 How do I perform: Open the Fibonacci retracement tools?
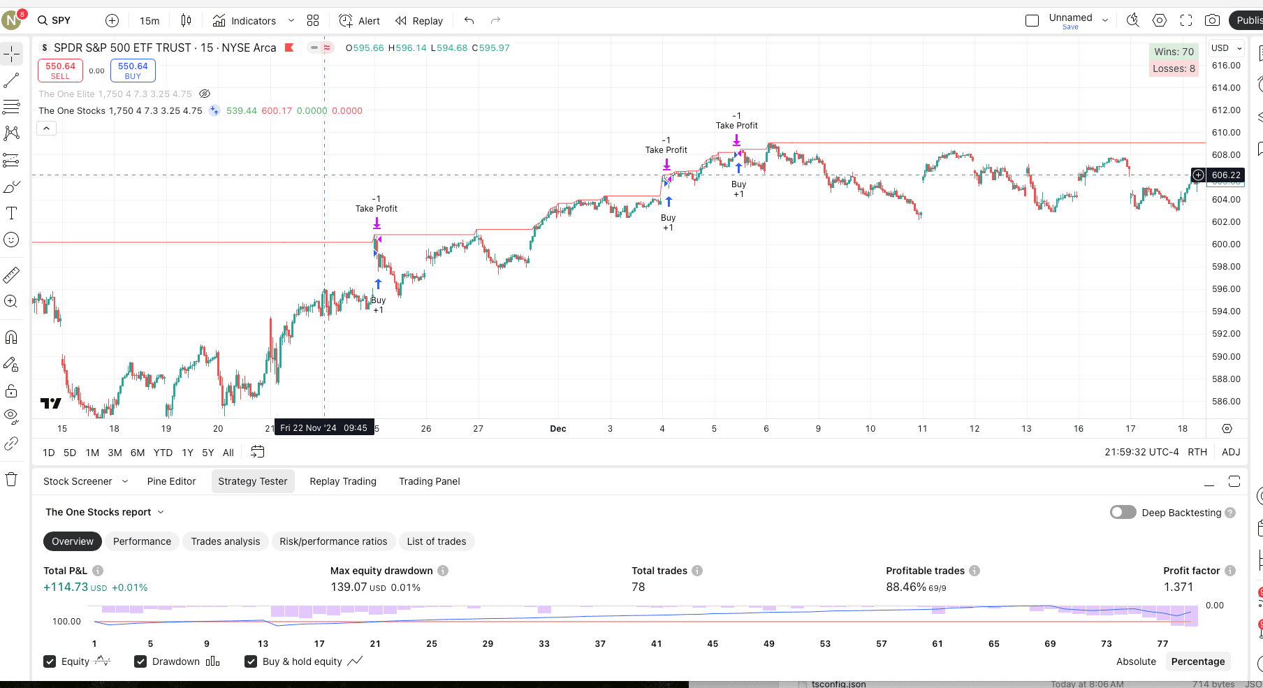tap(12, 107)
